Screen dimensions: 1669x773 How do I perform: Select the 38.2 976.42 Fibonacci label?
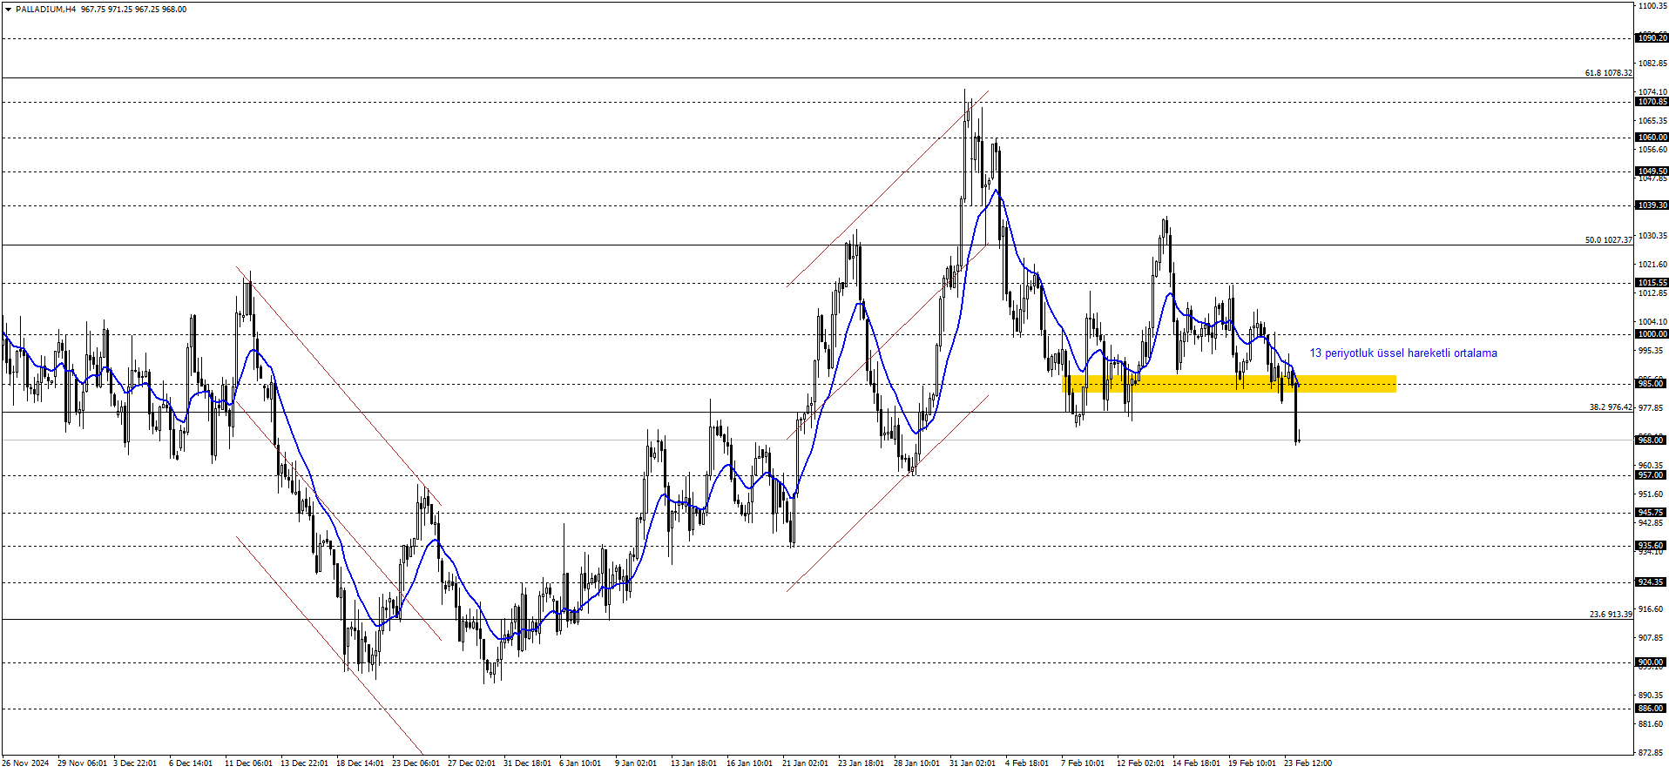1611,407
